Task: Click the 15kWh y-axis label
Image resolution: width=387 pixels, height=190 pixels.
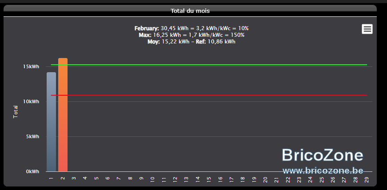Action: 32,67
